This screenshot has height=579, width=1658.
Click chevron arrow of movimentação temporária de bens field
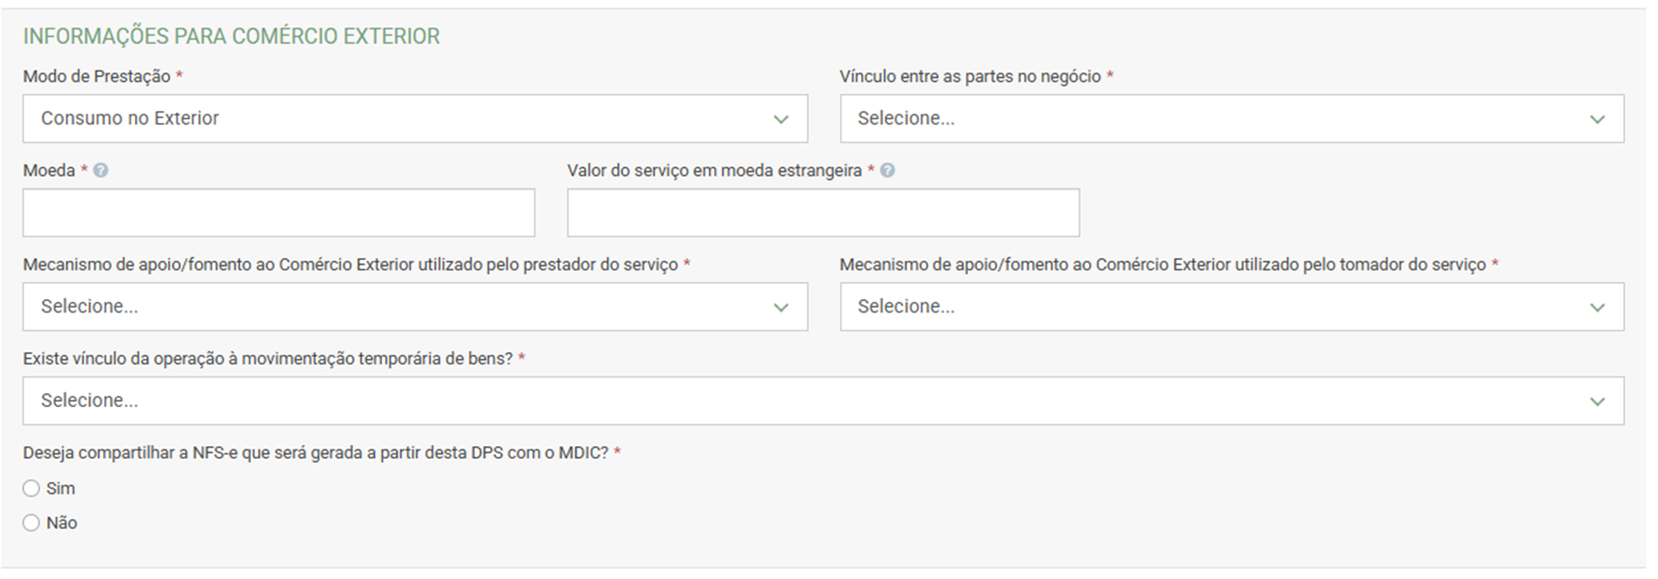click(1597, 402)
